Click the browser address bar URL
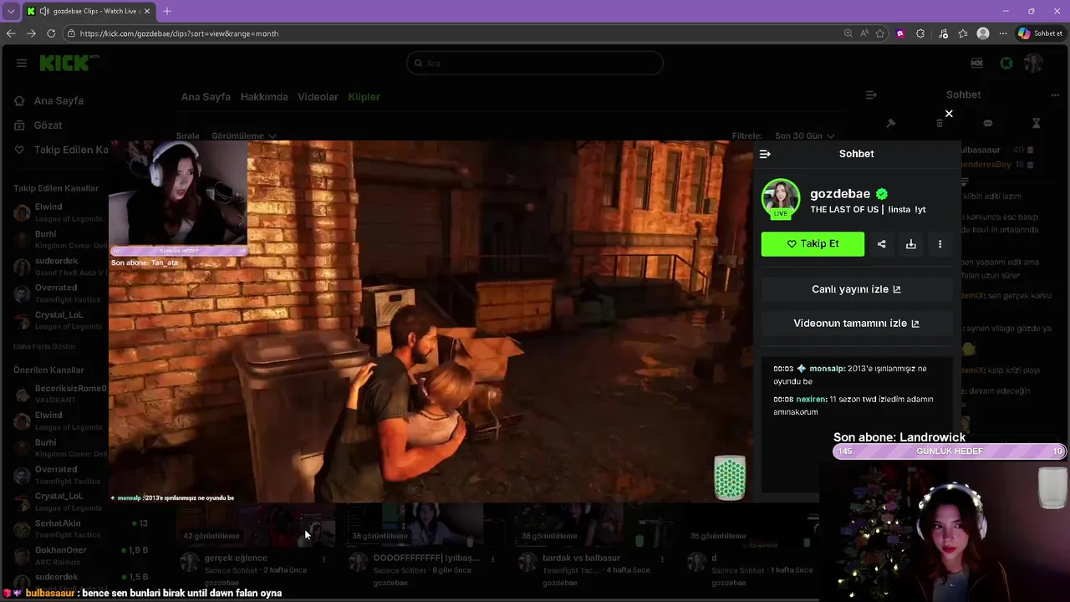1070x602 pixels. click(180, 33)
